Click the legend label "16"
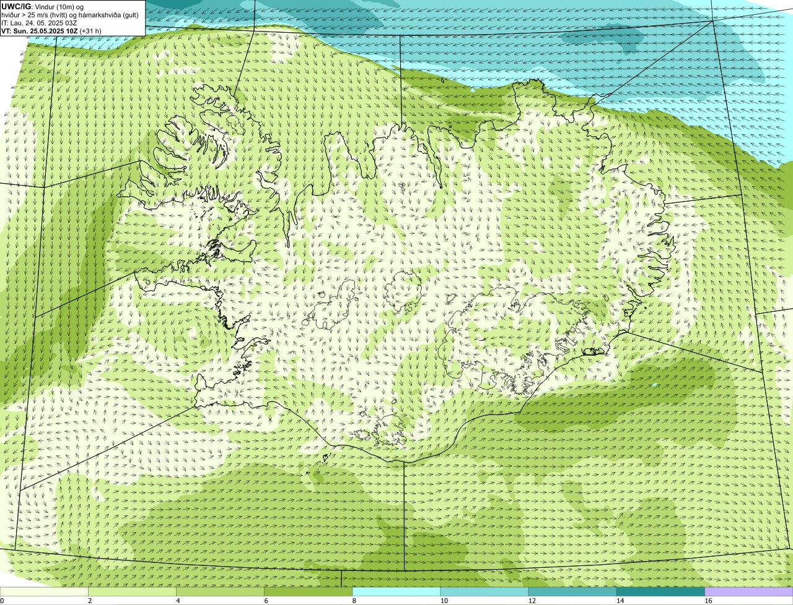793x605 pixels. click(708, 601)
